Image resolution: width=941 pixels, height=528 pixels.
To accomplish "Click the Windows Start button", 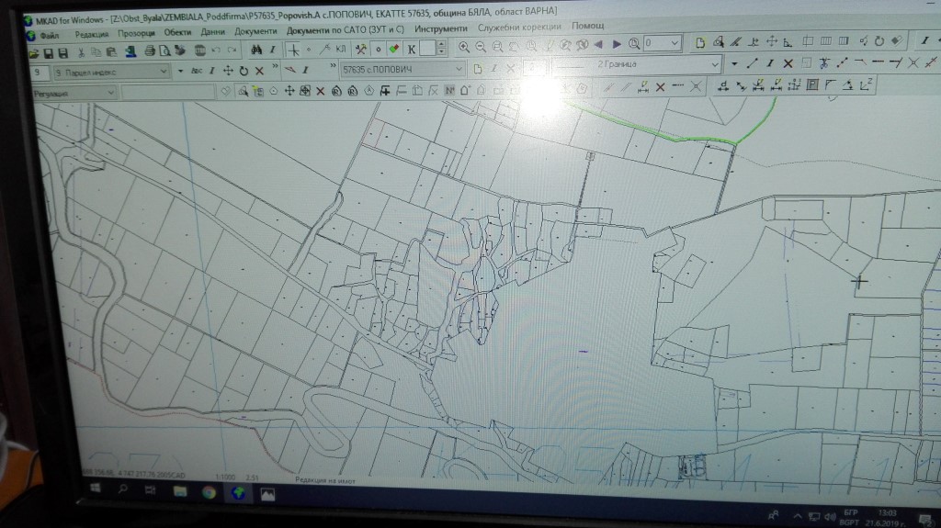I will (x=94, y=491).
